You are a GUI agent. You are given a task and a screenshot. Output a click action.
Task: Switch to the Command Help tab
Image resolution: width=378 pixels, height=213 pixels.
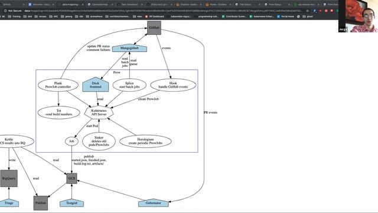[x=100, y=4]
